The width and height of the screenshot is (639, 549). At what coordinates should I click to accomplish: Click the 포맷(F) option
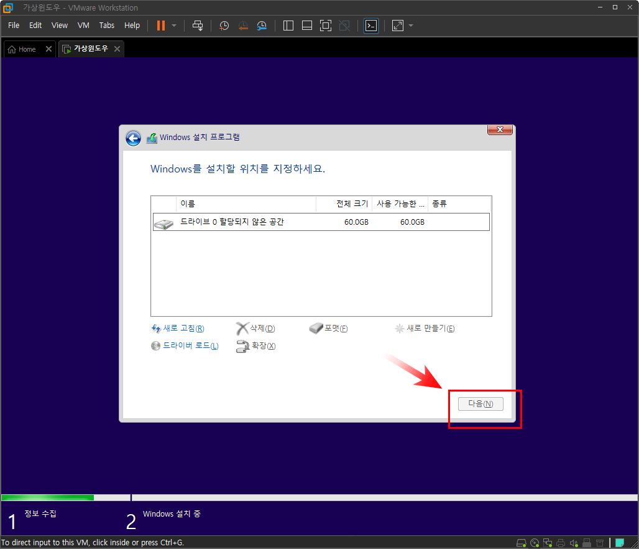pos(328,328)
